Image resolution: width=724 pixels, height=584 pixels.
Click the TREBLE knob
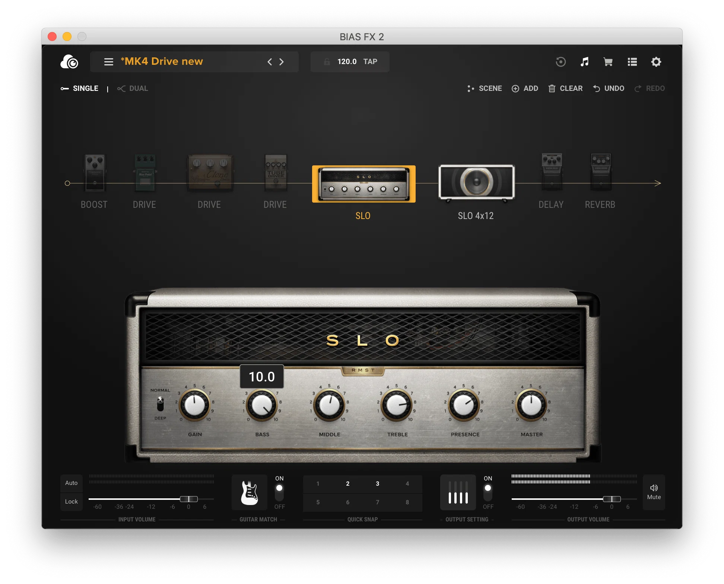(397, 405)
